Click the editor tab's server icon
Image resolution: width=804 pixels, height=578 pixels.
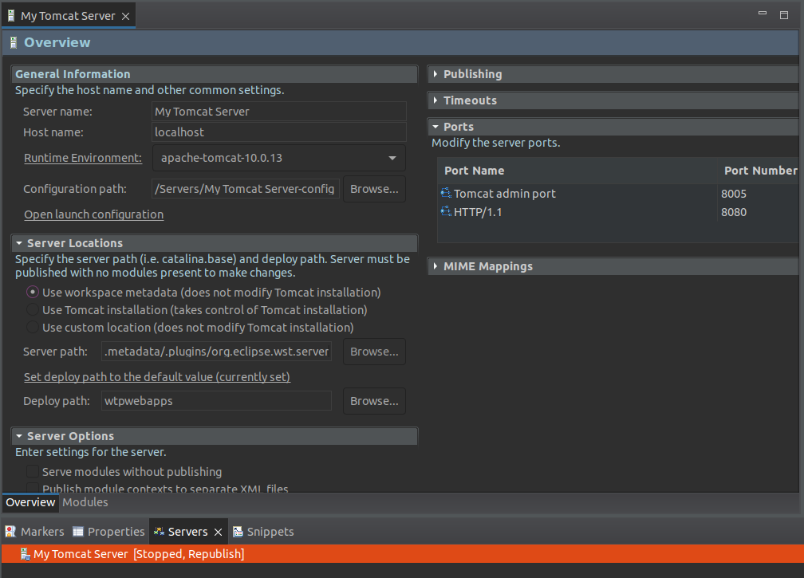point(11,16)
